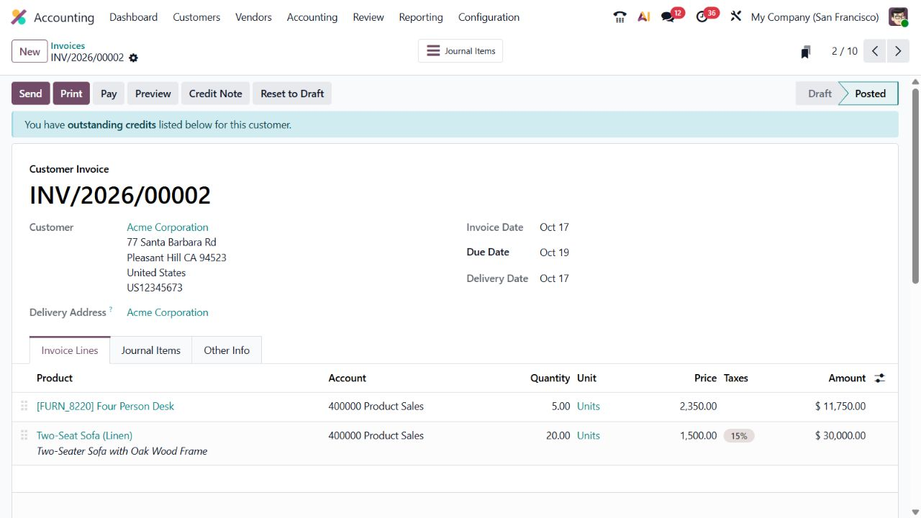Open the Four Person Desk product link

point(105,406)
